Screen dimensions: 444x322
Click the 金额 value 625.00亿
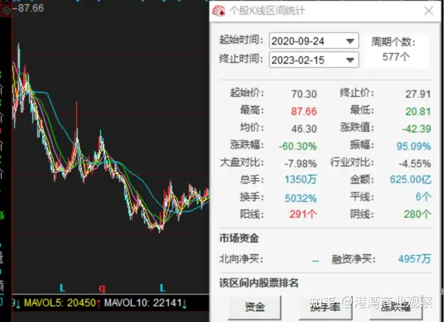point(411,179)
